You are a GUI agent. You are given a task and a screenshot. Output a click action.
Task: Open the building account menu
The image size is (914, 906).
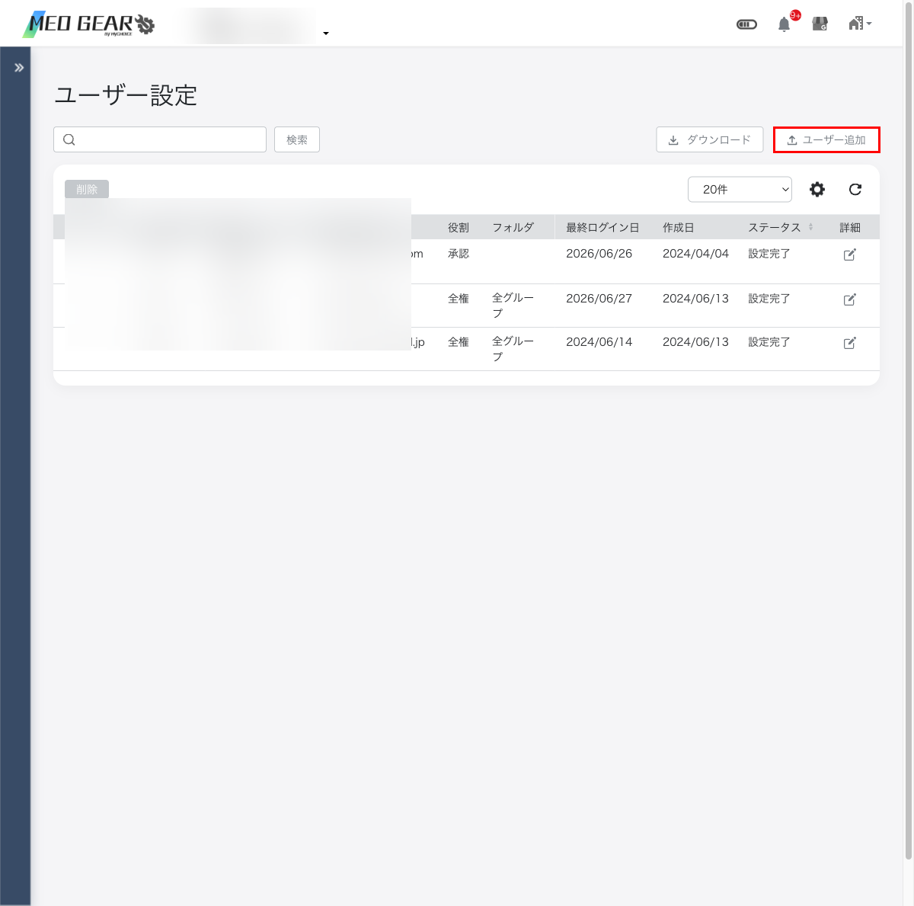coord(860,24)
